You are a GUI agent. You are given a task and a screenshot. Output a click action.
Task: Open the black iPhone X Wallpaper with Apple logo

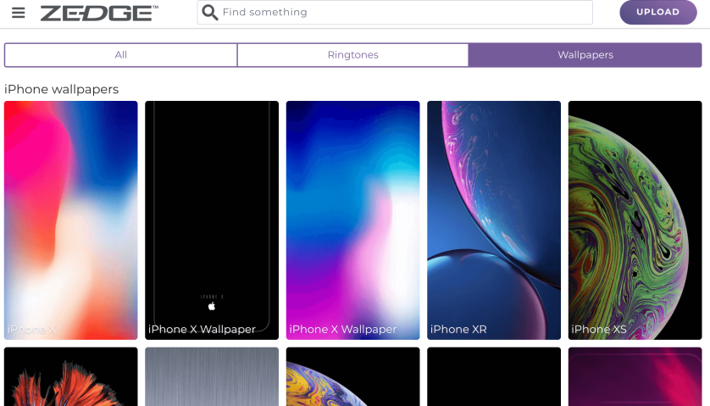[x=212, y=220]
